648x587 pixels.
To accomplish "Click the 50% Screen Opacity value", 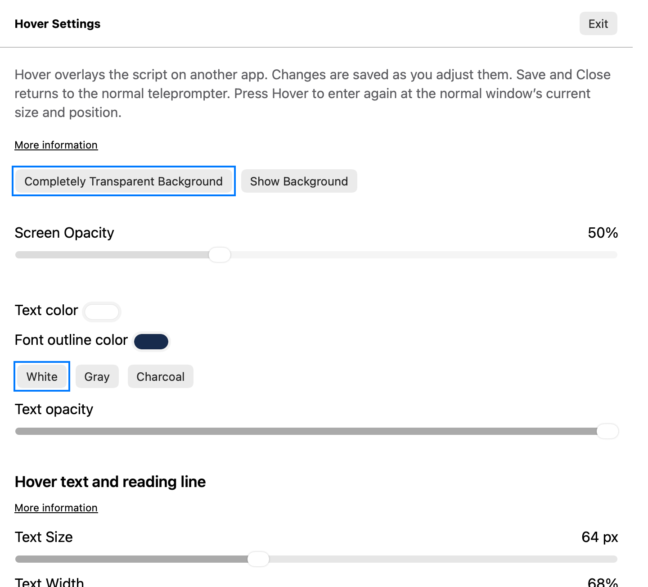I will coord(603,233).
